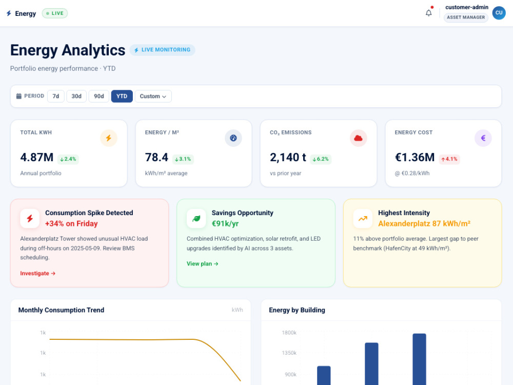The width and height of the screenshot is (513, 385).
Task: Click the Energy Analytics page title
Action: tap(68, 50)
